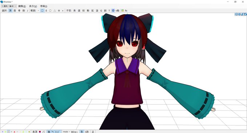This screenshot has width=247, height=133.
Task: Click the gray plus icon in bottom bar
Action: tap(11, 132)
